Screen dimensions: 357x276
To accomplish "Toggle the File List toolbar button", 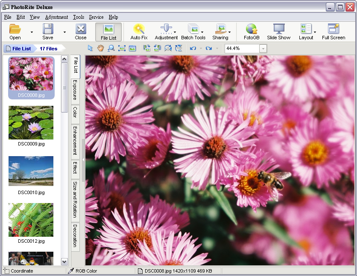I will [108, 32].
